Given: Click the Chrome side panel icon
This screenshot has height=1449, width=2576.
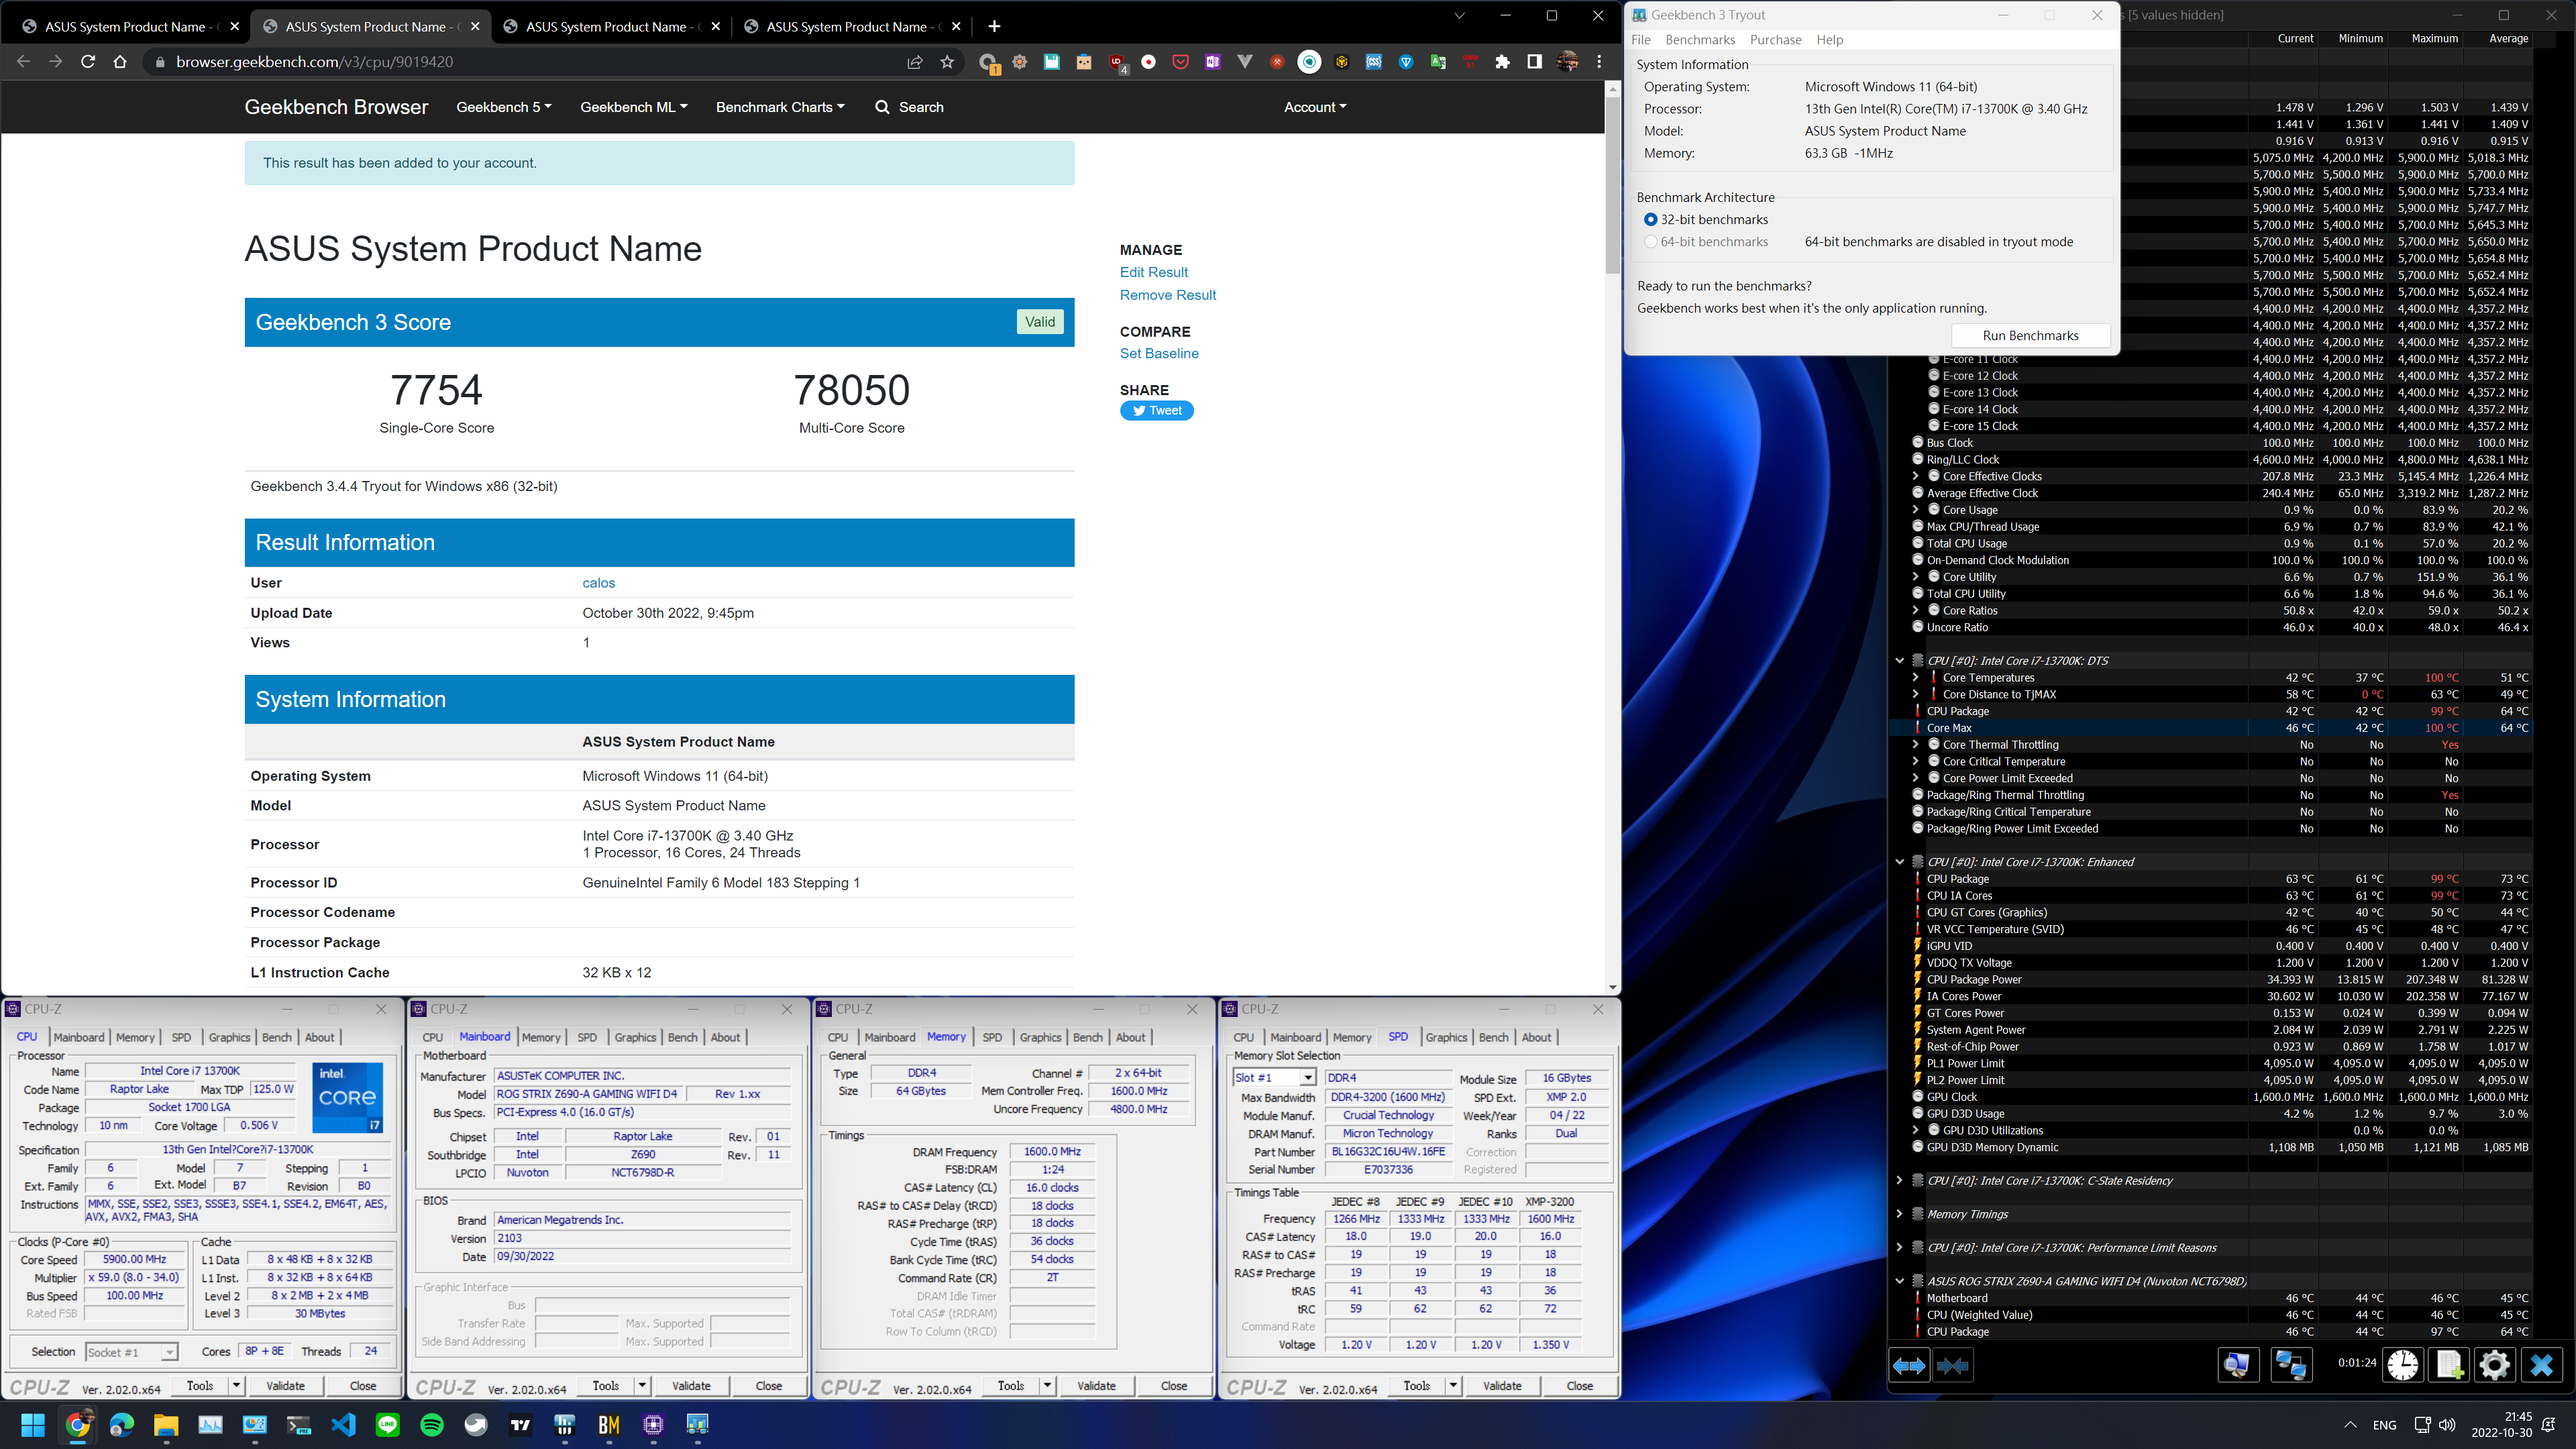Looking at the screenshot, I should 1534,62.
